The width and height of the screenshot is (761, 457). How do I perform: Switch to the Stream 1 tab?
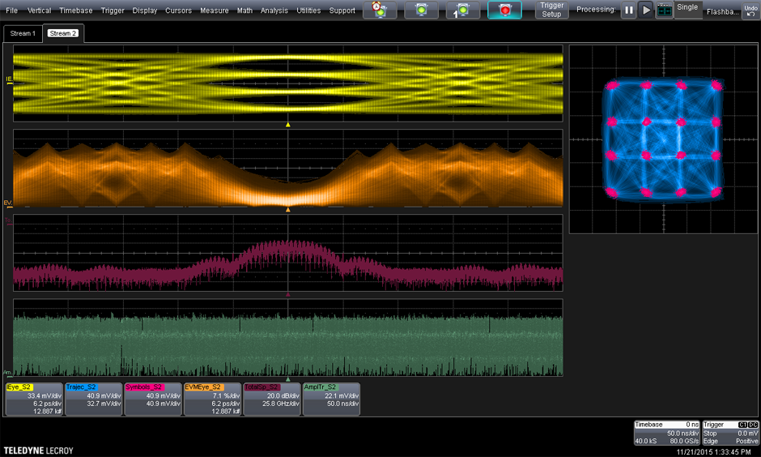tap(22, 33)
